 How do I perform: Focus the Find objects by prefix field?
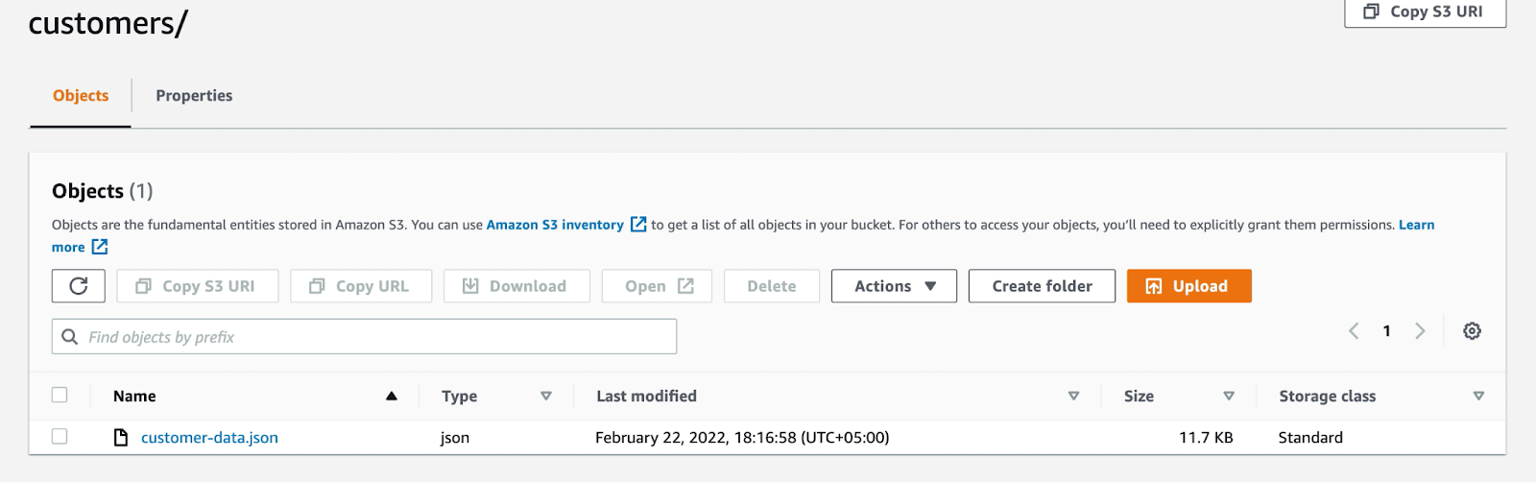click(x=374, y=337)
